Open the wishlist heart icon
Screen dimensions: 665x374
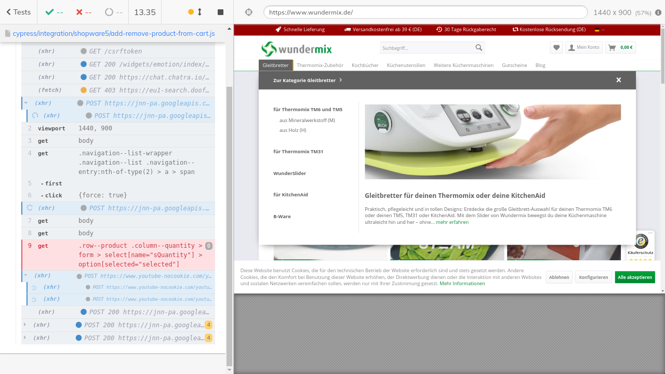coord(556,48)
